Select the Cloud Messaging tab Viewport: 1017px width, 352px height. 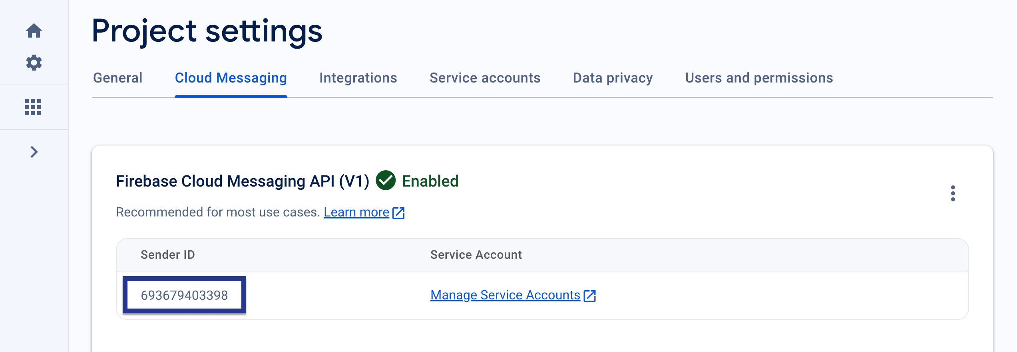(231, 78)
